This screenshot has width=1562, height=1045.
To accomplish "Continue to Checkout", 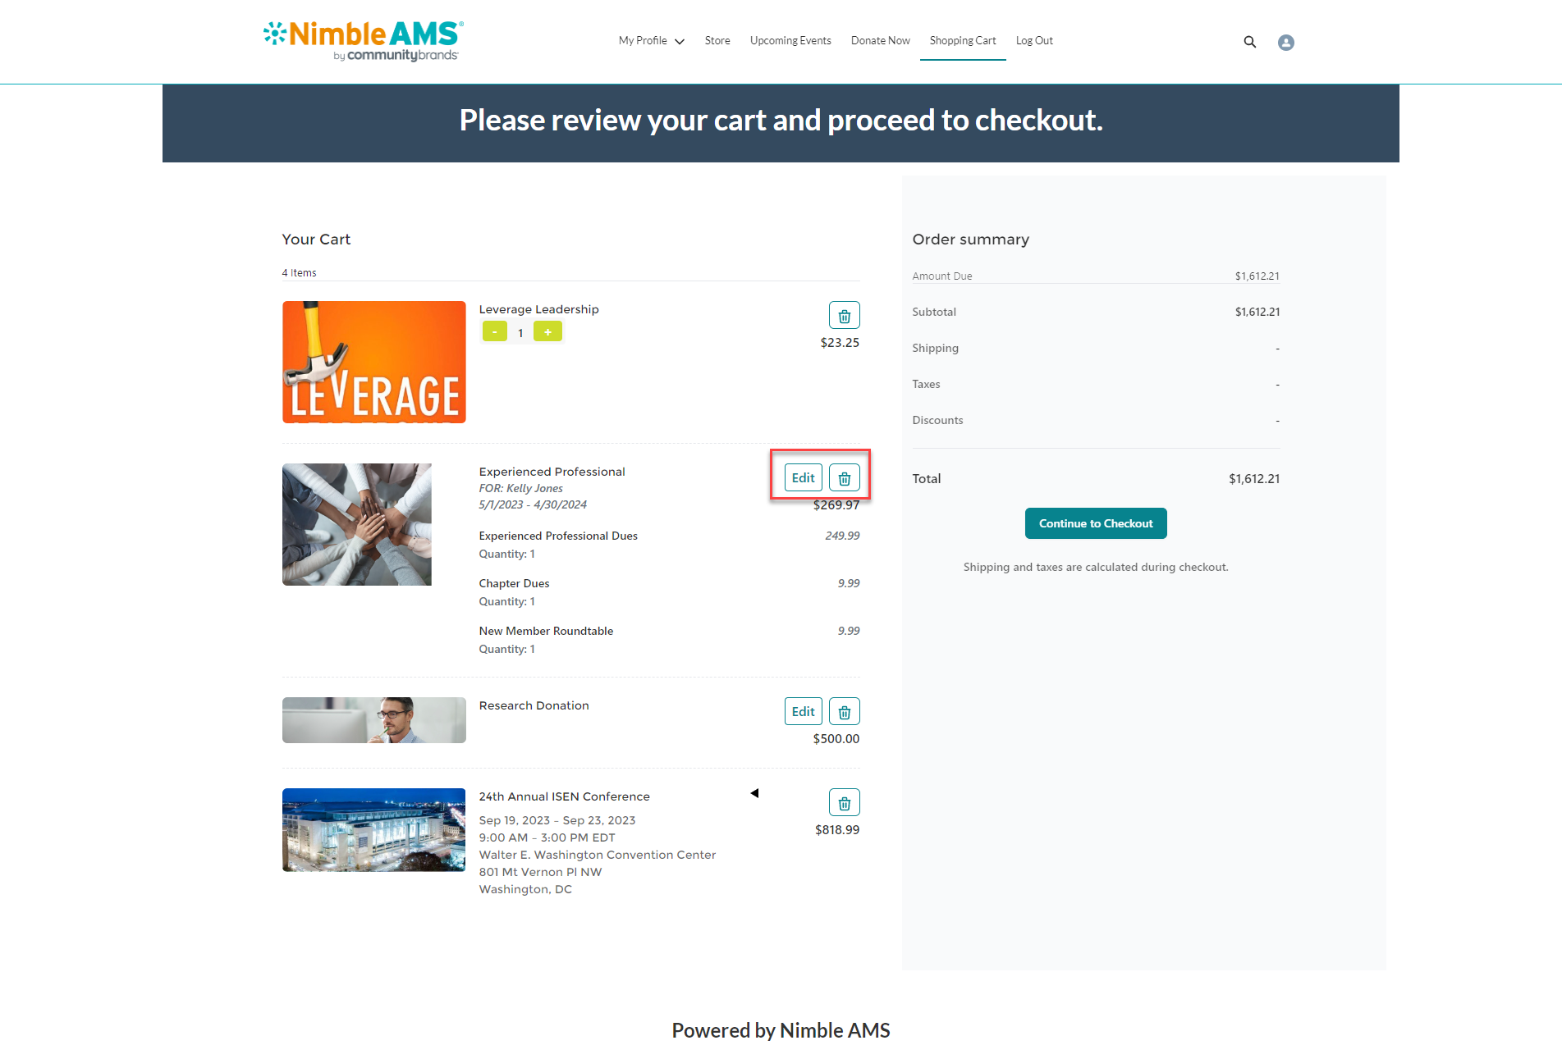I will (x=1096, y=523).
